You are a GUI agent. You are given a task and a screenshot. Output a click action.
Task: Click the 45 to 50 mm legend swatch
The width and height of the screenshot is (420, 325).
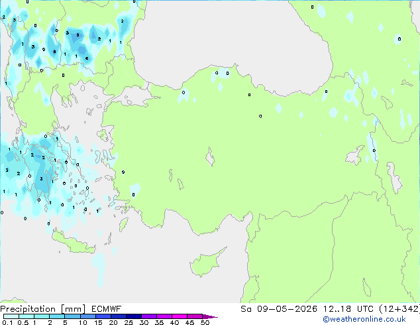[x=195, y=316]
